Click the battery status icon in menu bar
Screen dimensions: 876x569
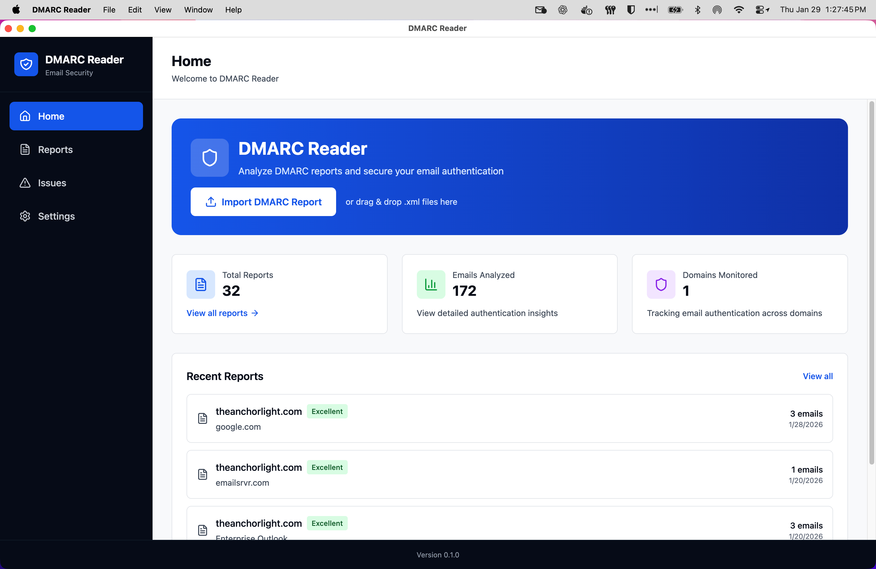675,10
